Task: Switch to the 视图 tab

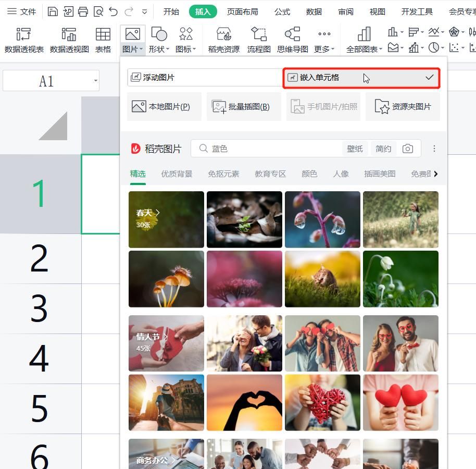Action: pos(378,11)
